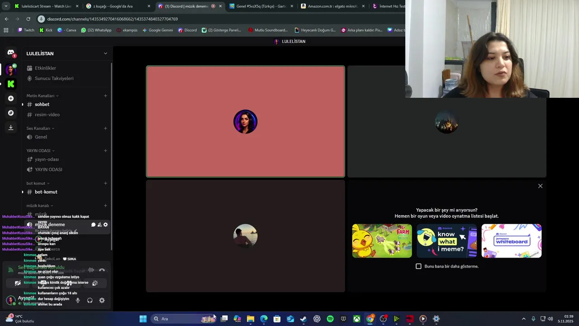Select the LULELİSTAN server avatar in sidebar
The width and height of the screenshot is (579, 326).
pyautogui.click(x=11, y=70)
